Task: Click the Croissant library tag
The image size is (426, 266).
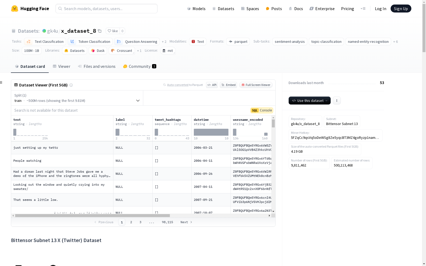Action: pos(122,51)
